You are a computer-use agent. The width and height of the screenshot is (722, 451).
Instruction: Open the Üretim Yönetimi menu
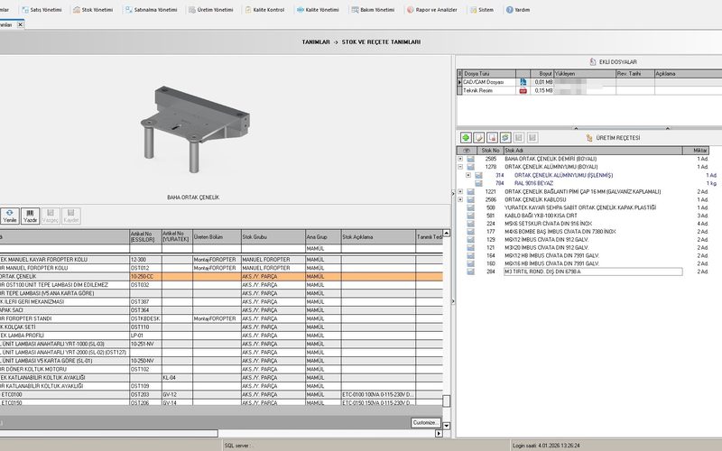211,10
